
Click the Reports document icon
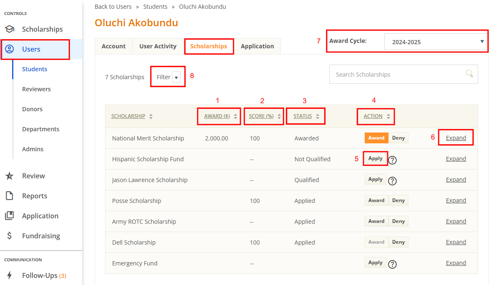(x=10, y=195)
